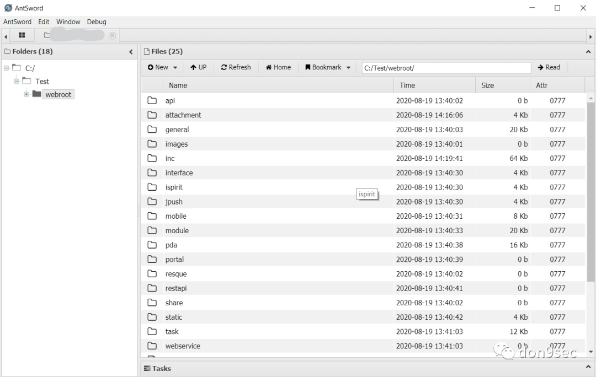The image size is (596, 377).
Task: Open the Window menu
Action: point(68,21)
